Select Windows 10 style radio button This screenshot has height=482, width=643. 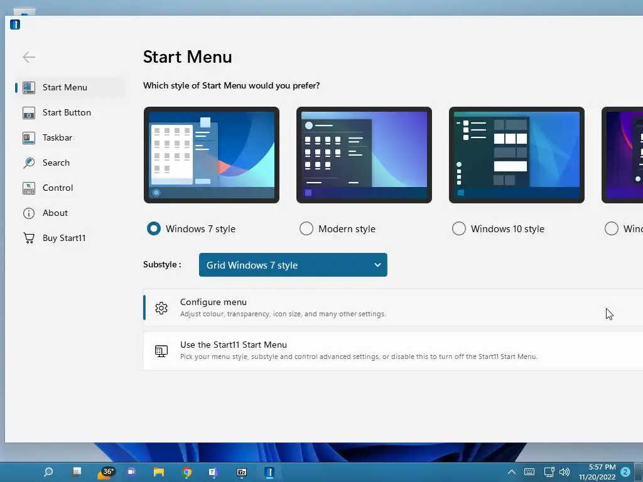coord(459,228)
